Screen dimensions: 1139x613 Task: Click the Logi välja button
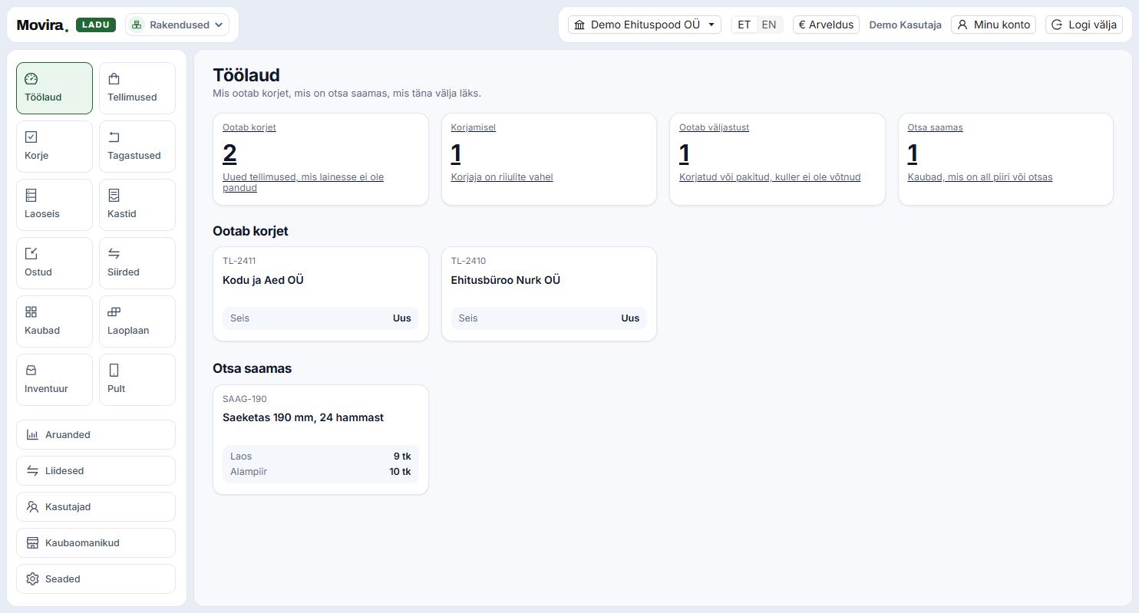1084,25
